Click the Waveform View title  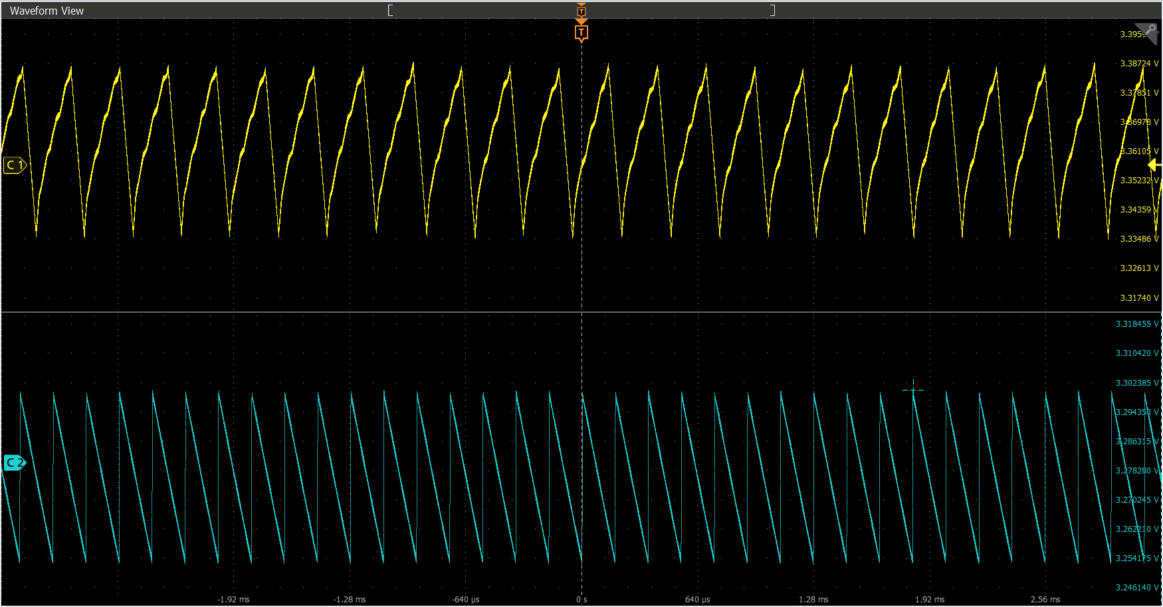pos(47,11)
